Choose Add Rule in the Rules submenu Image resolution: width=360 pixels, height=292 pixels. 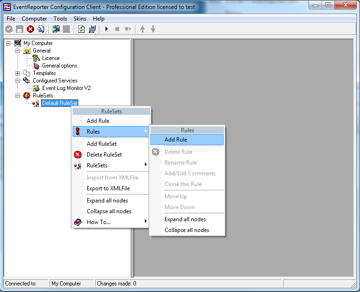(187, 140)
